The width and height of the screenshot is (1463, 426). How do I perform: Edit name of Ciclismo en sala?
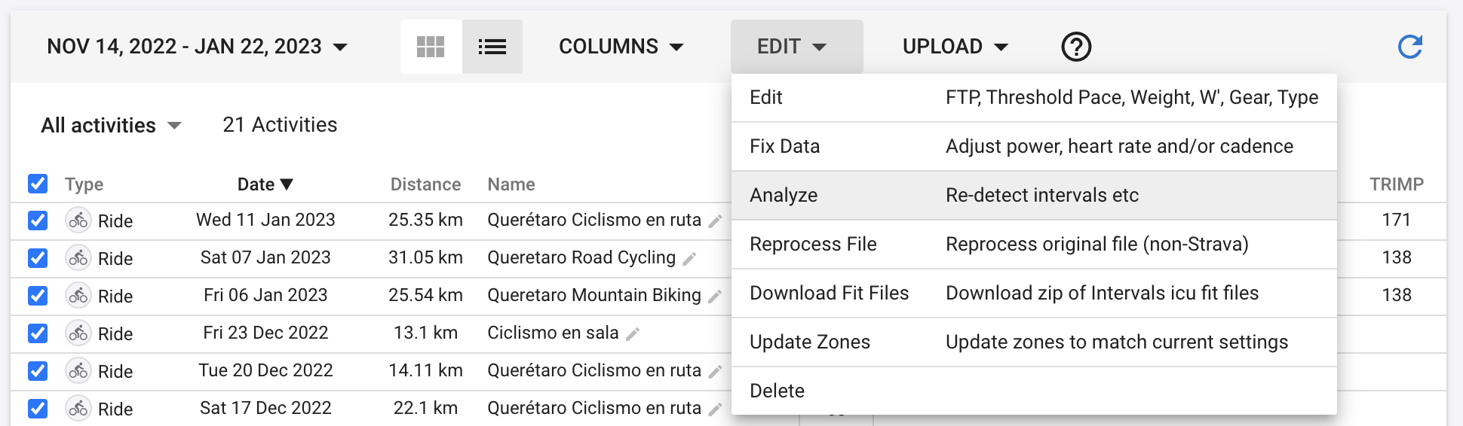(x=633, y=334)
